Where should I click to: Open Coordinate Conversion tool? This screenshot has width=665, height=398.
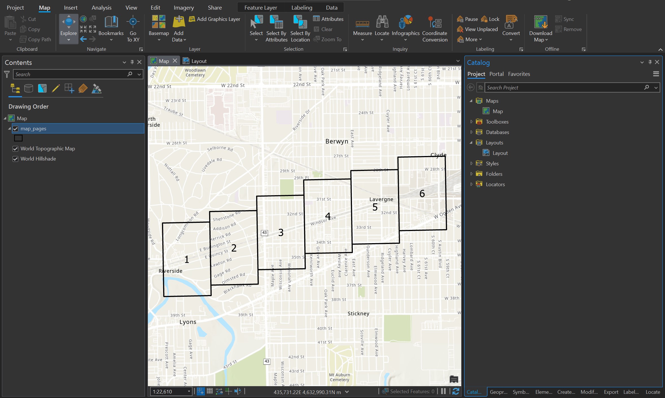click(x=434, y=22)
